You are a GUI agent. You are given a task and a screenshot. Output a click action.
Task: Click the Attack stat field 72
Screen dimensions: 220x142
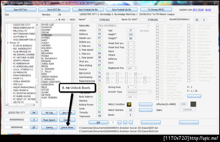tap(99, 30)
